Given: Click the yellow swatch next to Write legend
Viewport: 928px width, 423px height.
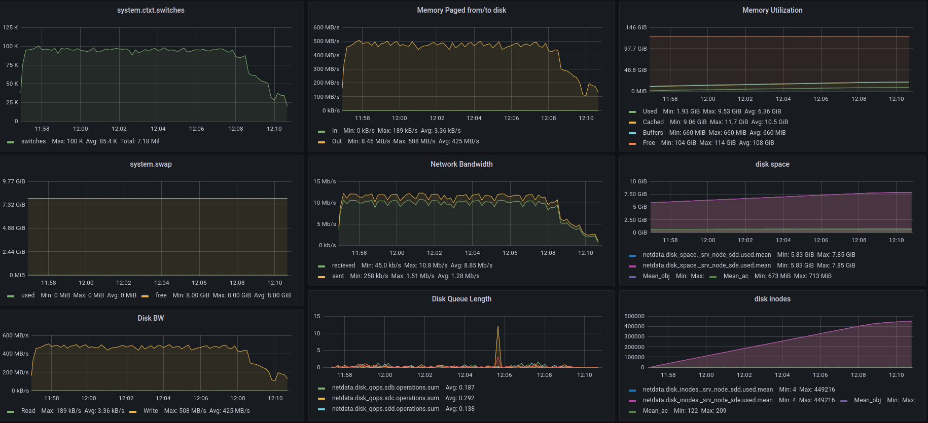Looking at the screenshot, I should pos(133,411).
